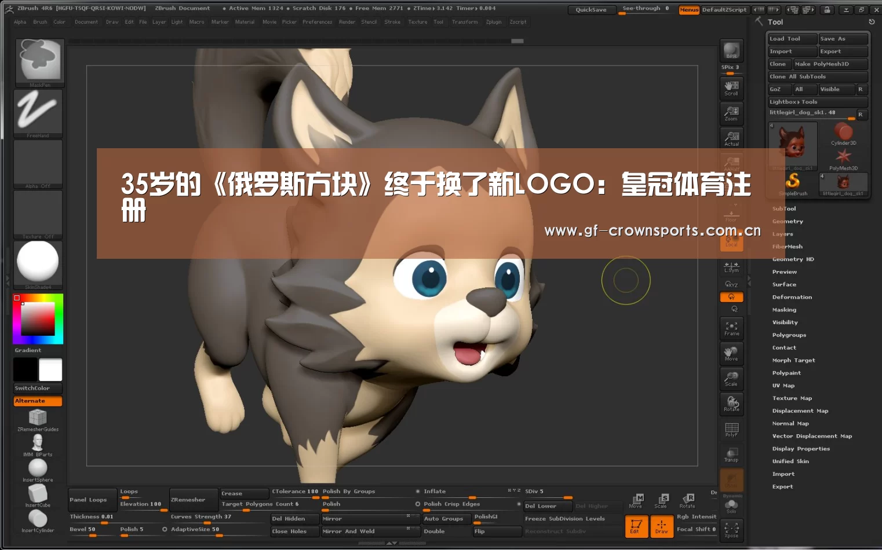Click the Xpose icon
Image resolution: width=882 pixels, height=550 pixels.
731,530
